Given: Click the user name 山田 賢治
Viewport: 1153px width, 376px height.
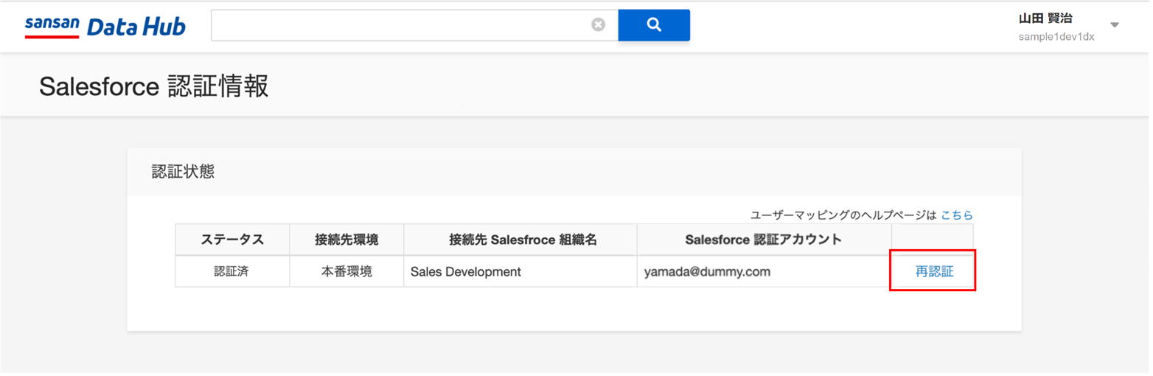Looking at the screenshot, I should click(x=1045, y=18).
